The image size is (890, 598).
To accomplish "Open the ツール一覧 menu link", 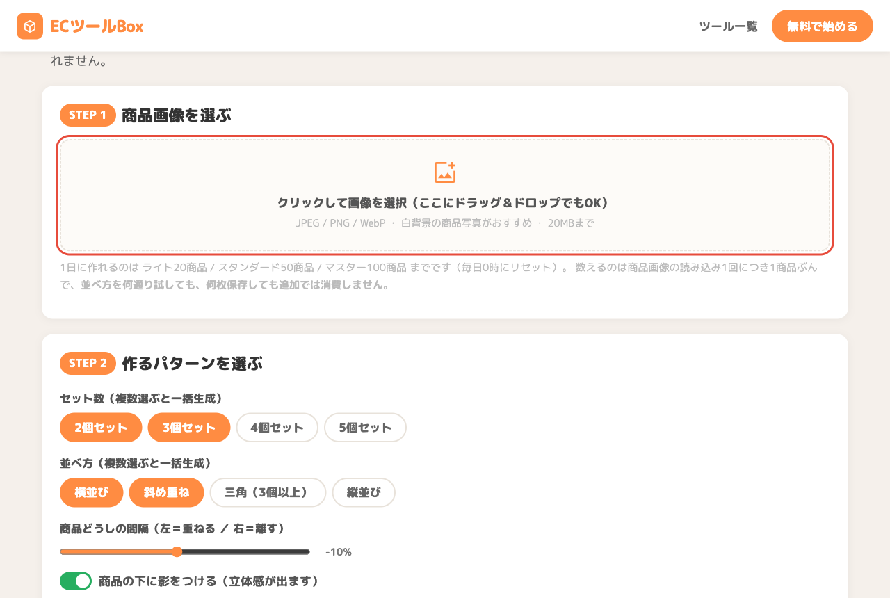I will [x=728, y=26].
